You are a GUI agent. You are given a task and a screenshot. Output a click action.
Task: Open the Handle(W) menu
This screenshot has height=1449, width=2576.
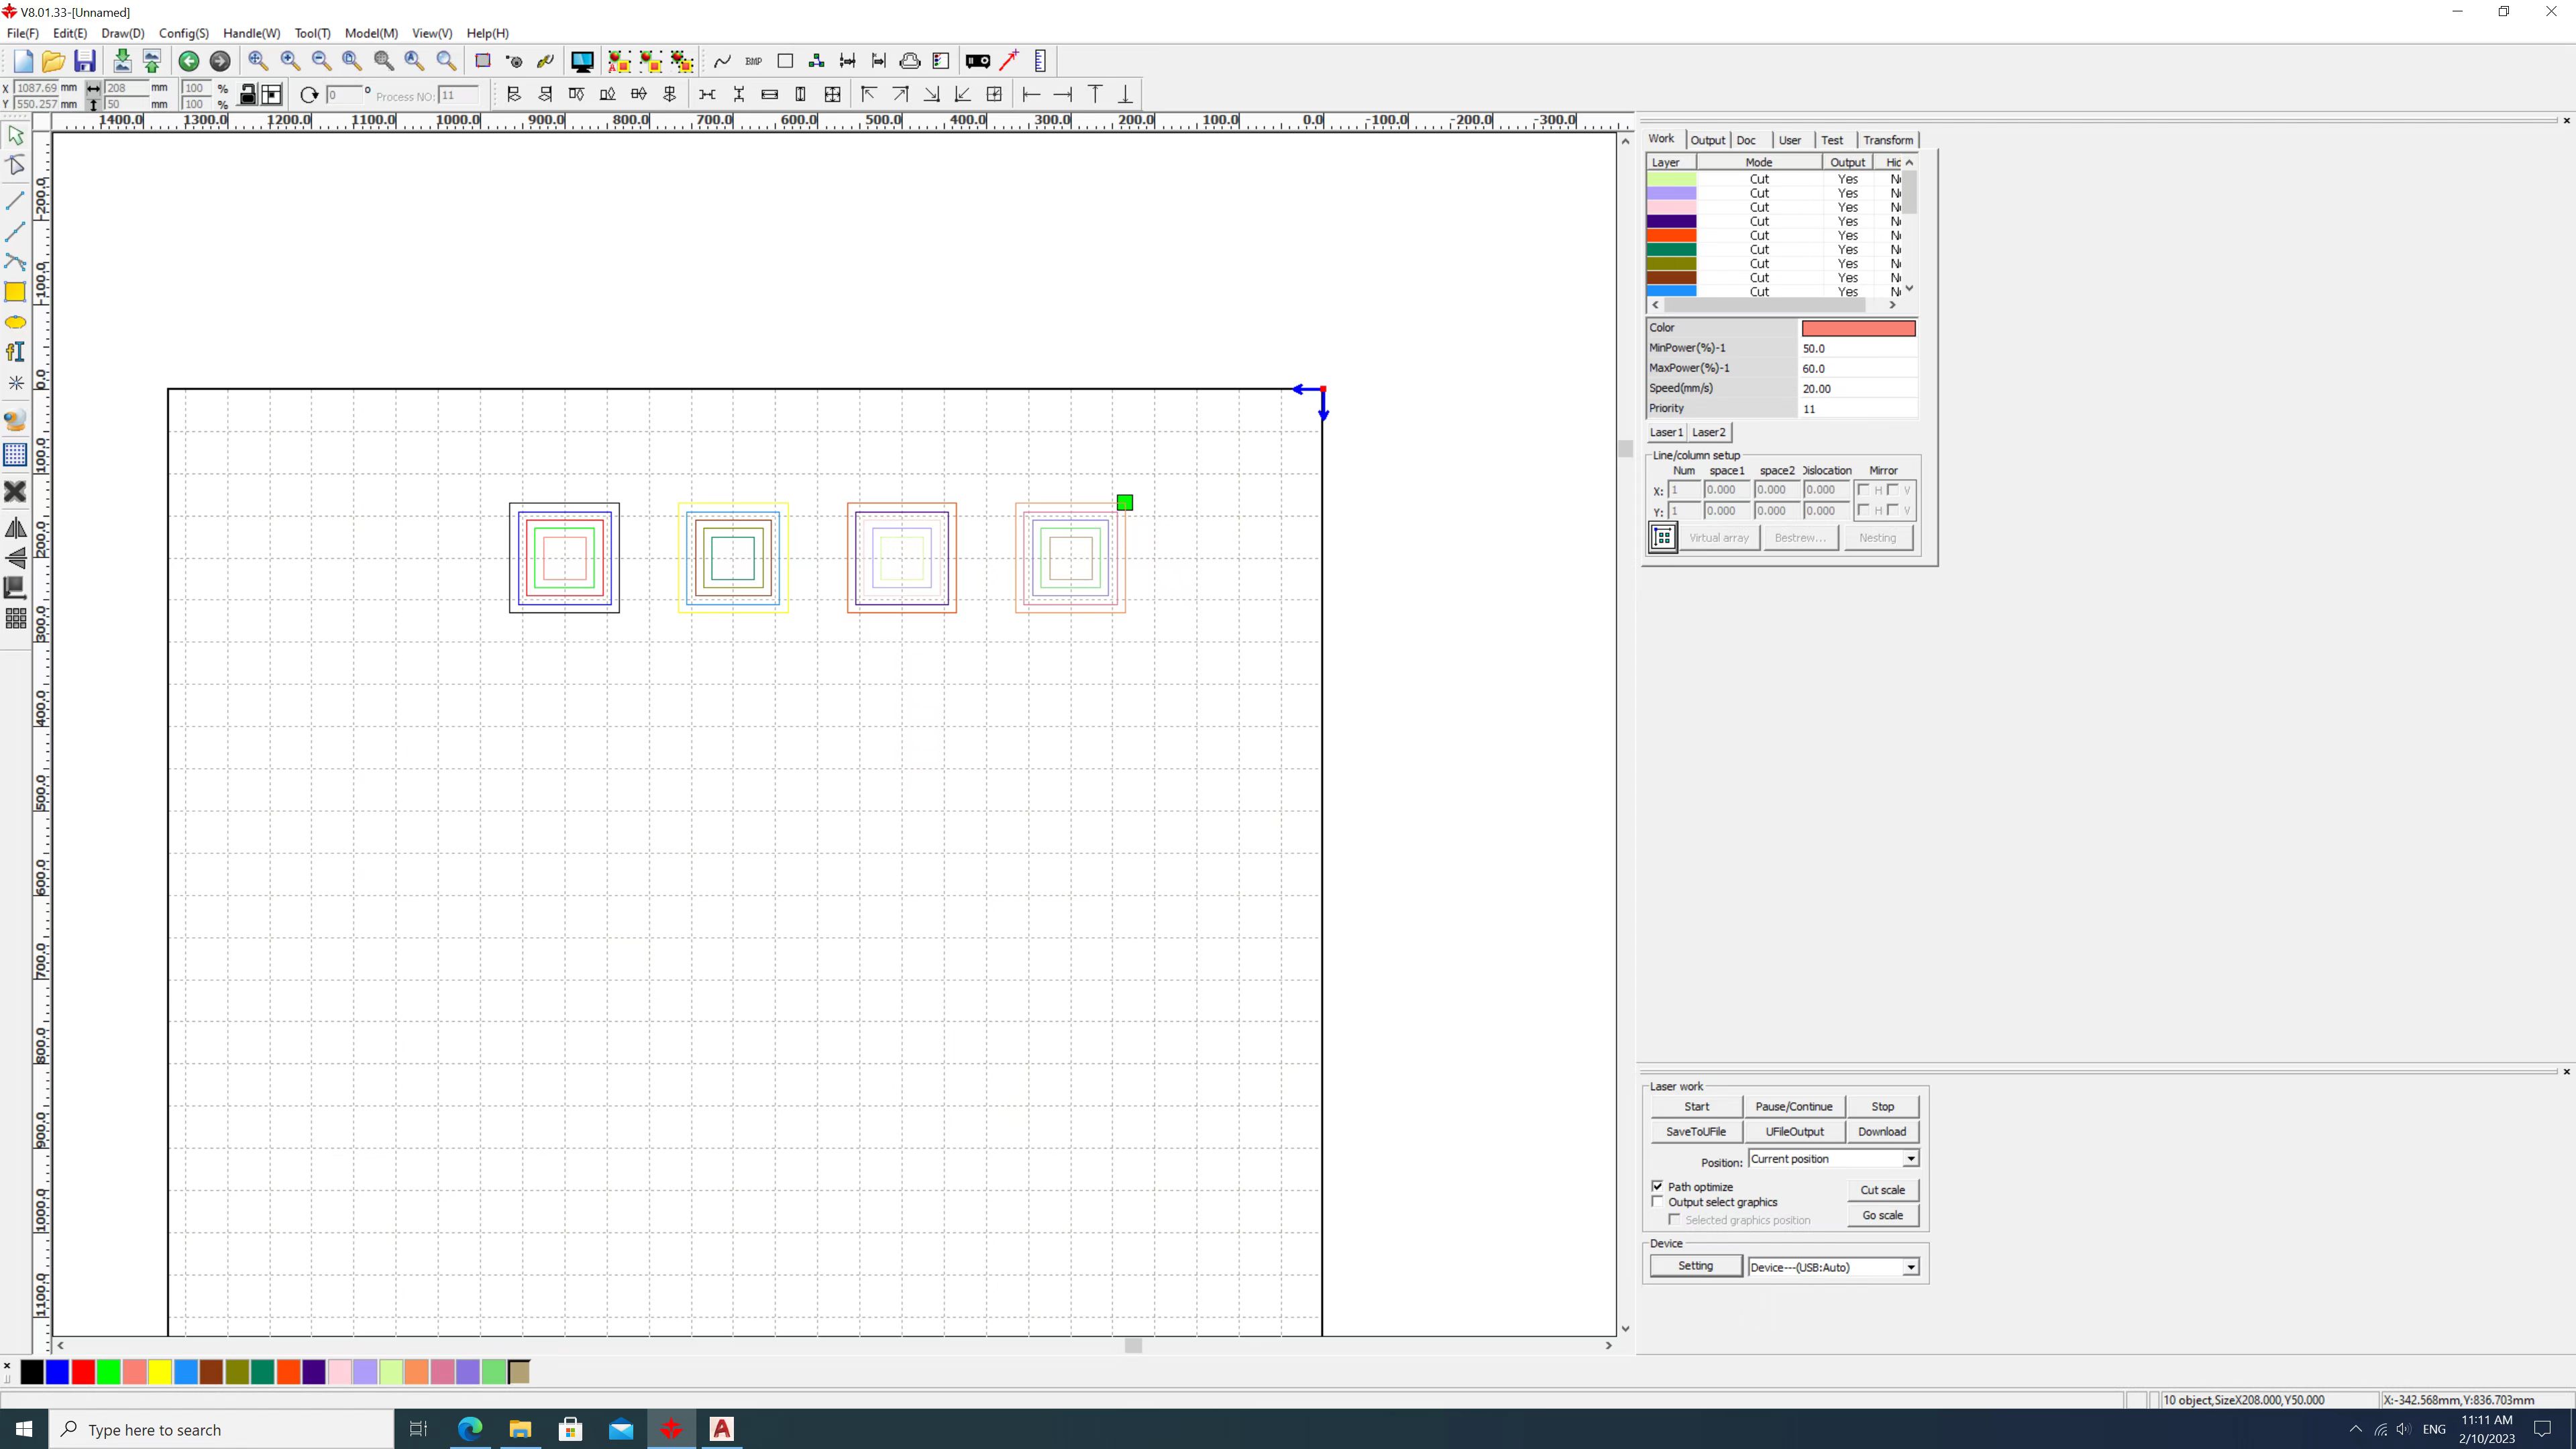(x=252, y=33)
